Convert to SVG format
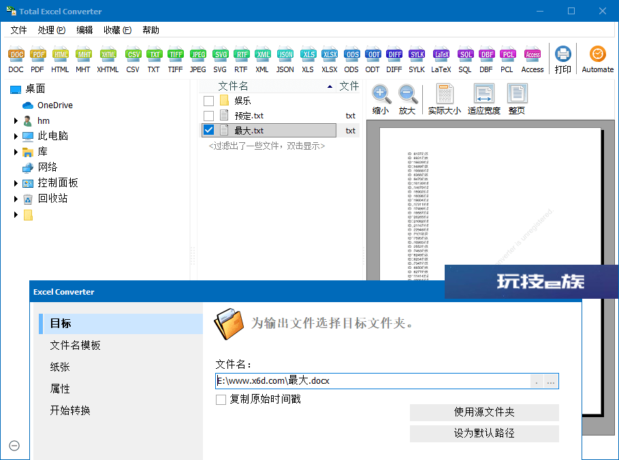Viewport: 619px width, 460px height. coord(220,59)
